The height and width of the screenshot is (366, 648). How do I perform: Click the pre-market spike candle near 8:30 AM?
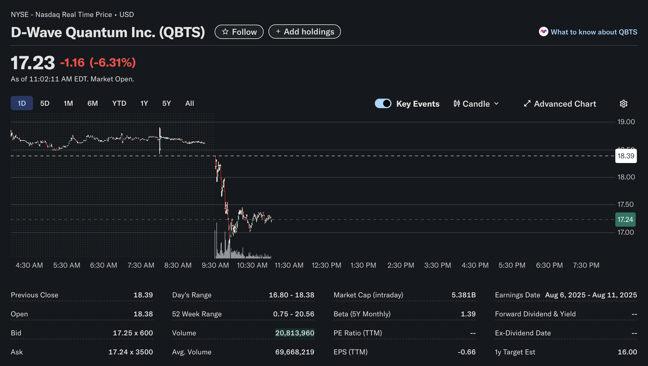click(x=160, y=141)
